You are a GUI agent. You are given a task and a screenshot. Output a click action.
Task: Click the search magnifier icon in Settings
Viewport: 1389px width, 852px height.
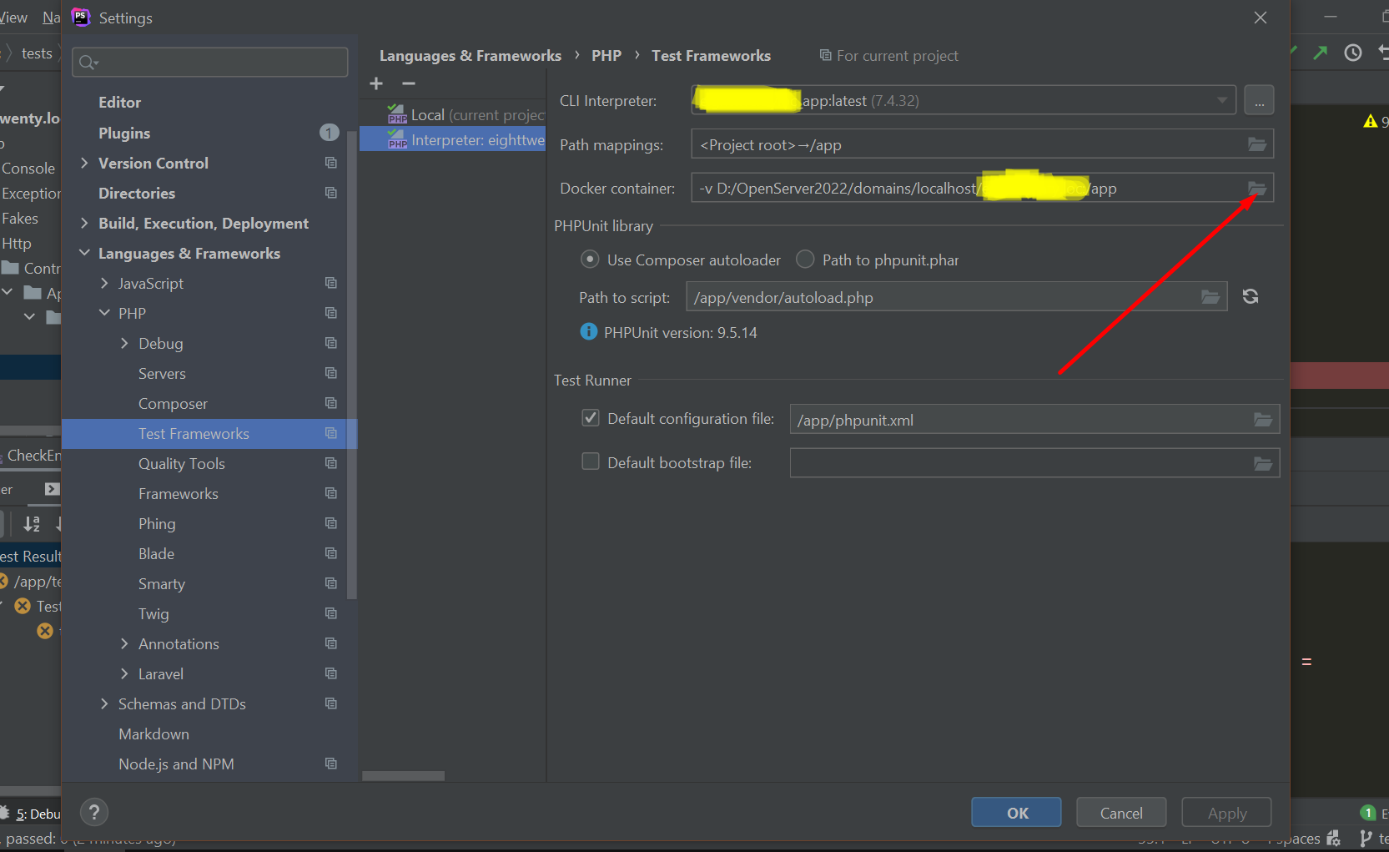point(88,63)
